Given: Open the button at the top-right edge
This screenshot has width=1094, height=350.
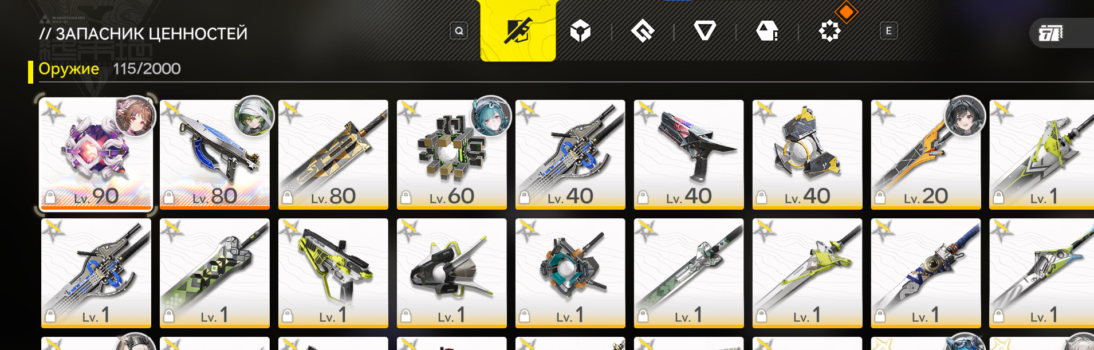Looking at the screenshot, I should [1061, 33].
